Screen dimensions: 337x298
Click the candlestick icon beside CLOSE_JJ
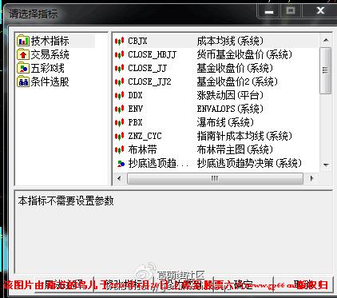(120, 68)
